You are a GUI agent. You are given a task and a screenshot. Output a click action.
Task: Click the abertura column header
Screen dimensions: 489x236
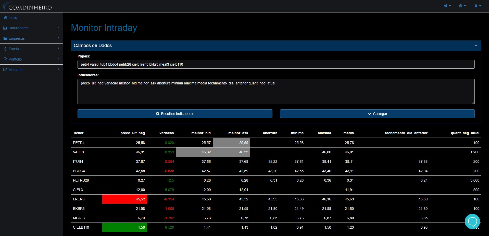point(270,133)
